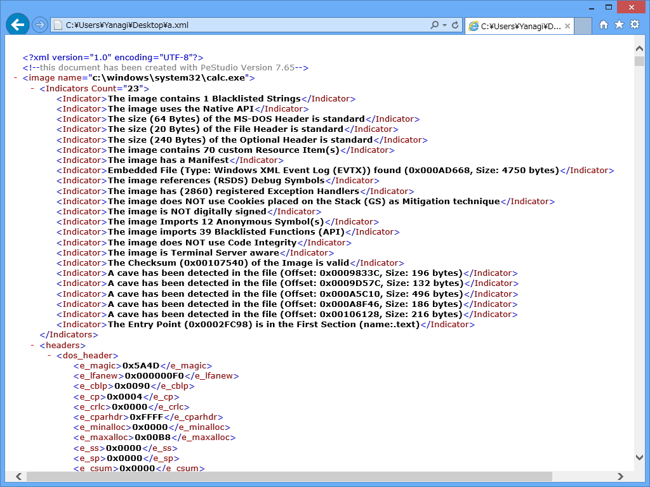Screen dimensions: 650x487
Task: Click the Entry Point 0x0002FC98 indicator
Action: click(x=263, y=324)
